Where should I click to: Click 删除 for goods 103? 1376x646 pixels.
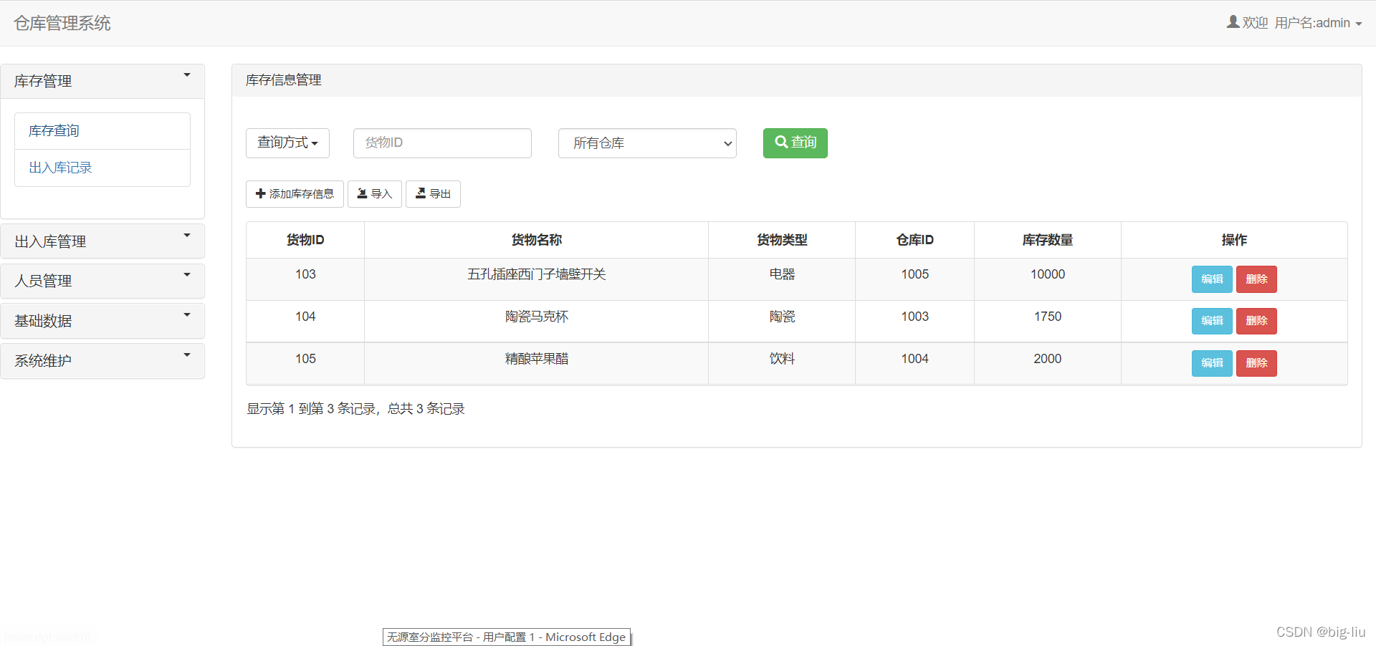pyautogui.click(x=1256, y=279)
